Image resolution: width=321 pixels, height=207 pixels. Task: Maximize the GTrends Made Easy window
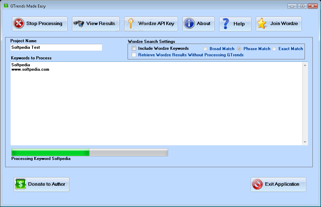click(302, 6)
